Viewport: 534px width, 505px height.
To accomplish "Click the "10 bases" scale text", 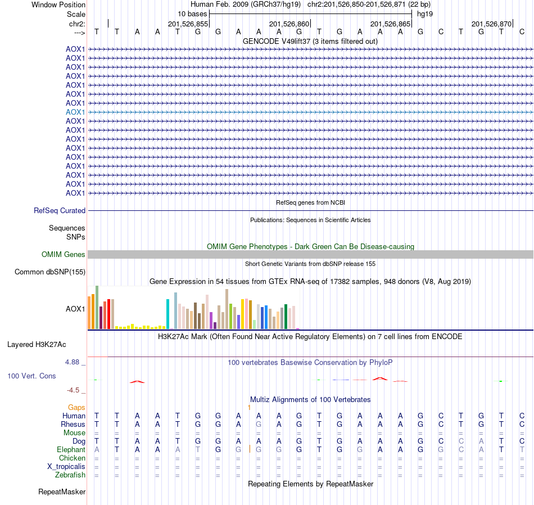I will (192, 14).
